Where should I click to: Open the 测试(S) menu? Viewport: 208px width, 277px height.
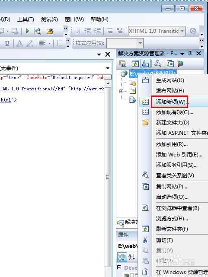[x=49, y=19]
